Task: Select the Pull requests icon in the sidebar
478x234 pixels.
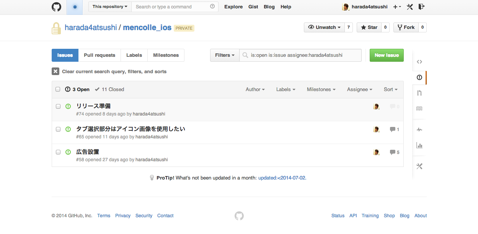Action: pos(419,93)
